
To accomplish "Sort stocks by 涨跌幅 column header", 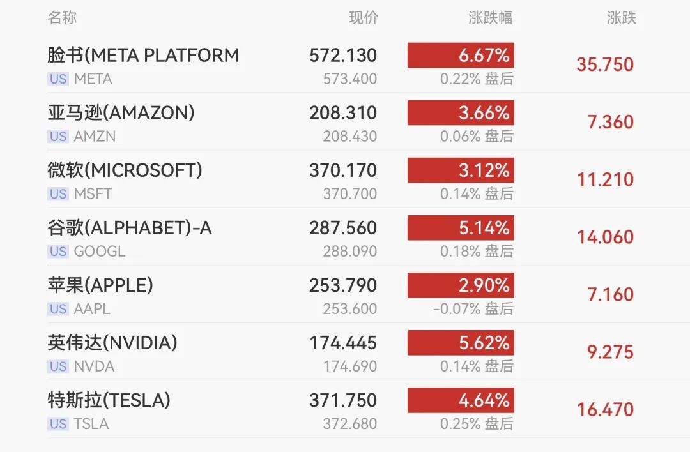I will click(x=490, y=18).
